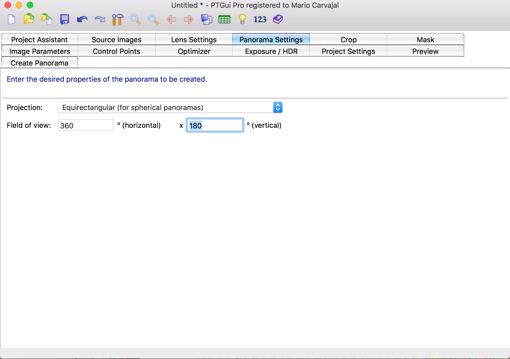The width and height of the screenshot is (510, 359).
Task: Switch to the Mask tab
Action: click(x=425, y=39)
